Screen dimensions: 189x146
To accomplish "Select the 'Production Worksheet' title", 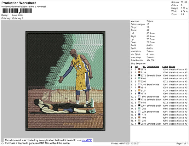I will pyautogui.click(x=19, y=3).
